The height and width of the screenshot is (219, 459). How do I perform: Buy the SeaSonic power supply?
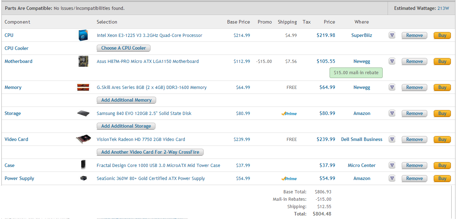[x=442, y=178]
